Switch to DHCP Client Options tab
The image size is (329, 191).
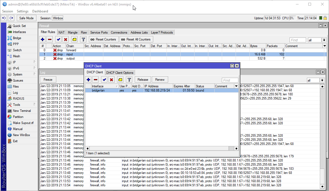120,73
